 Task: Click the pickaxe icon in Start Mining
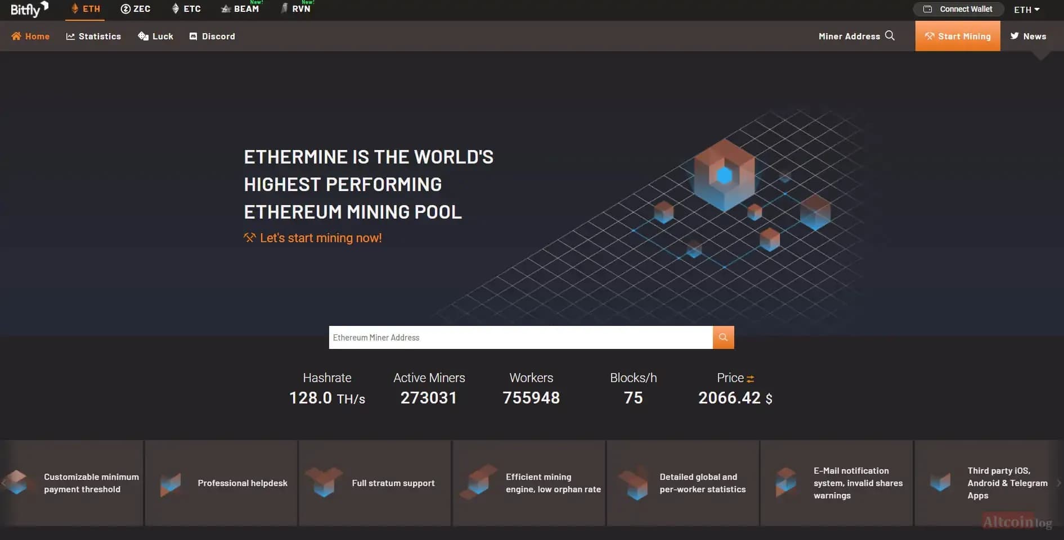tap(930, 36)
